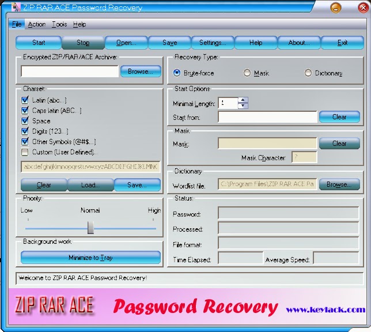This screenshot has width=371, height=332.
Task: Click the Minimize to Tray button
Action: tap(90, 258)
